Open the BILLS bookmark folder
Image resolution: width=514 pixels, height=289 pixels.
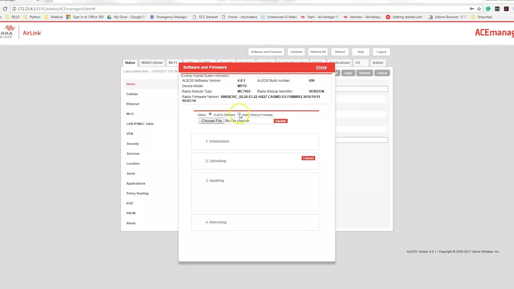[x=12, y=17]
